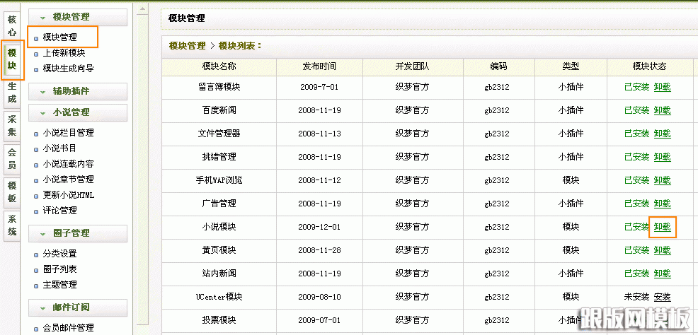
Task: Open 上传新模块 in the sidebar
Action: 64,53
